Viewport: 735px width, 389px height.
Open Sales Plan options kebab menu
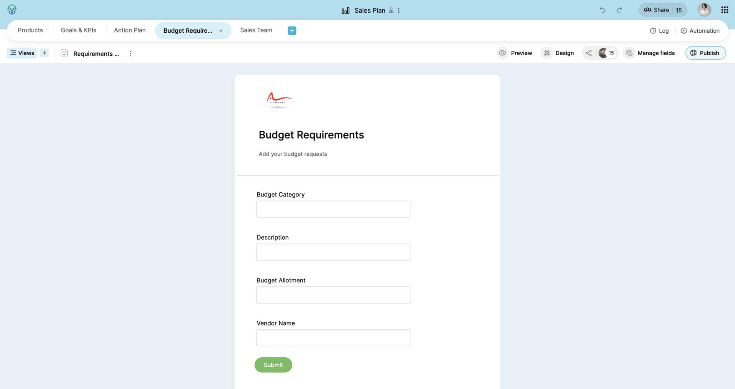pyautogui.click(x=399, y=10)
